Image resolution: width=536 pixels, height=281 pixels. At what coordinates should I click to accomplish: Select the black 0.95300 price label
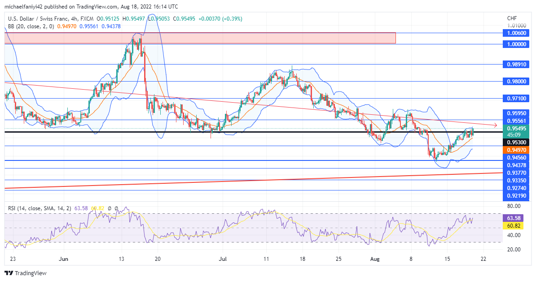516,143
